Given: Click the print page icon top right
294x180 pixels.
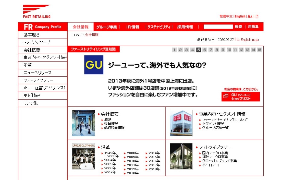Looking at the screenshot, I should 257,16.
